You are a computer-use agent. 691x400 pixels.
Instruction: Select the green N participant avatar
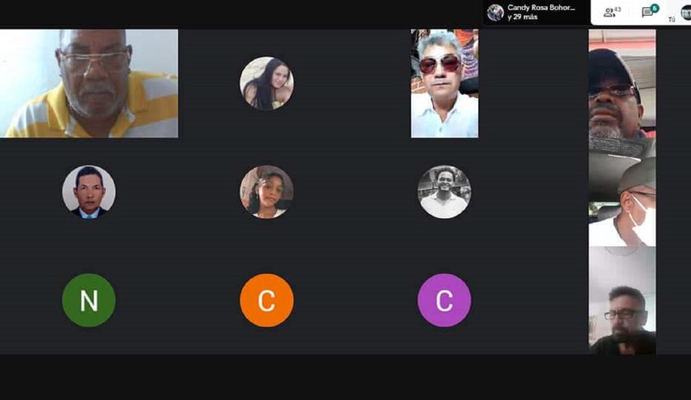(89, 300)
